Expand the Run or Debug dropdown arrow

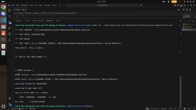(181, 10)
